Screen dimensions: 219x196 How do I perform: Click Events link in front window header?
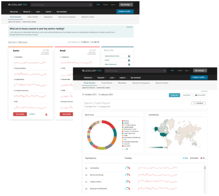point(180,71)
